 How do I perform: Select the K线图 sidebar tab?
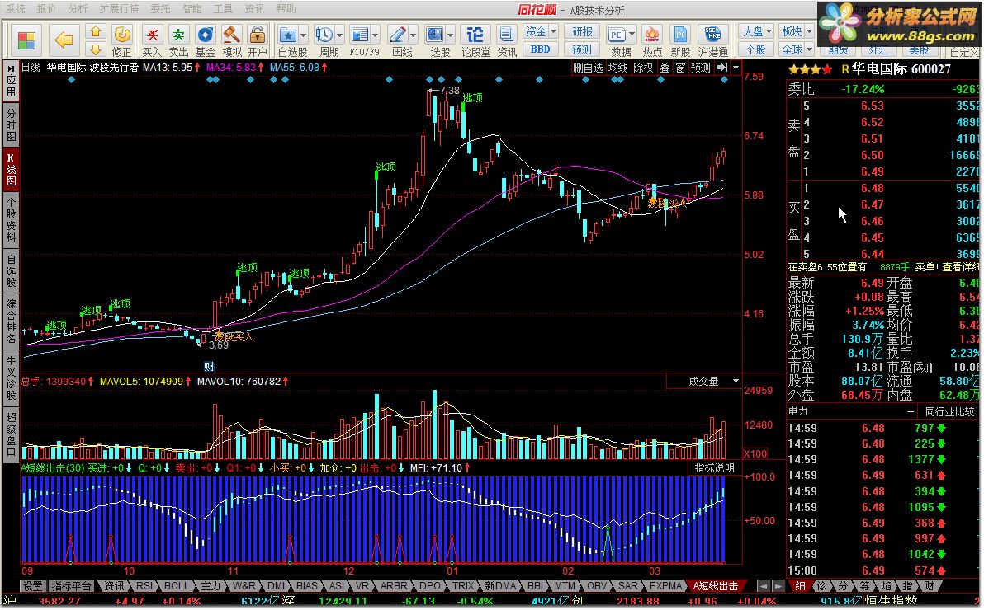click(x=11, y=169)
